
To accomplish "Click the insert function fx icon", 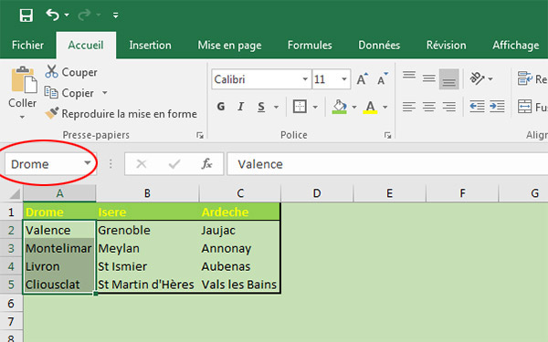I will (x=206, y=163).
